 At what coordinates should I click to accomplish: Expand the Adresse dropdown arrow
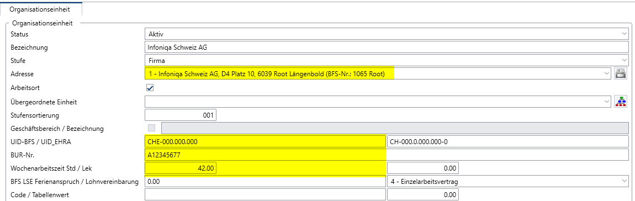pos(607,74)
